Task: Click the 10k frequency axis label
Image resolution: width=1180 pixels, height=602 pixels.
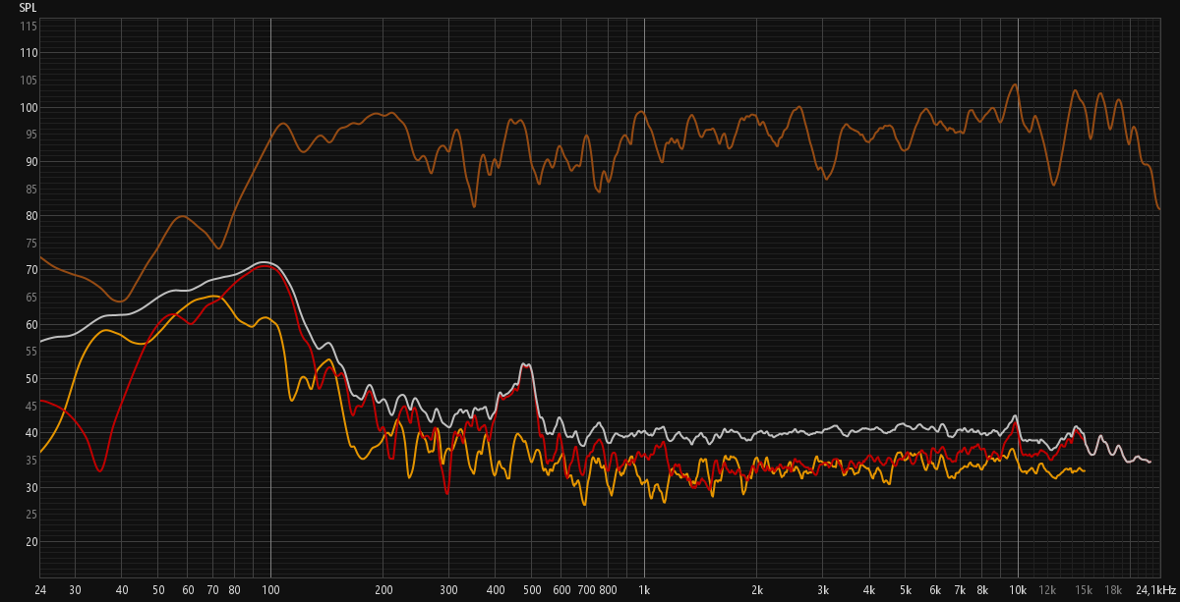Action: (1018, 590)
